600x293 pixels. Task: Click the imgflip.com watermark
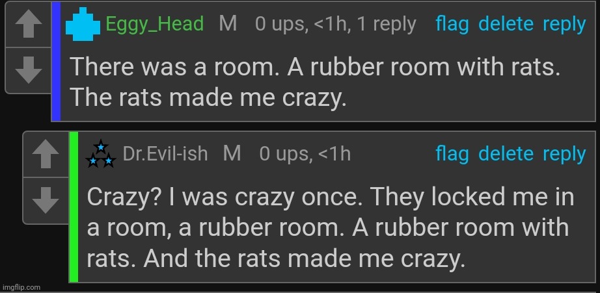point(21,287)
